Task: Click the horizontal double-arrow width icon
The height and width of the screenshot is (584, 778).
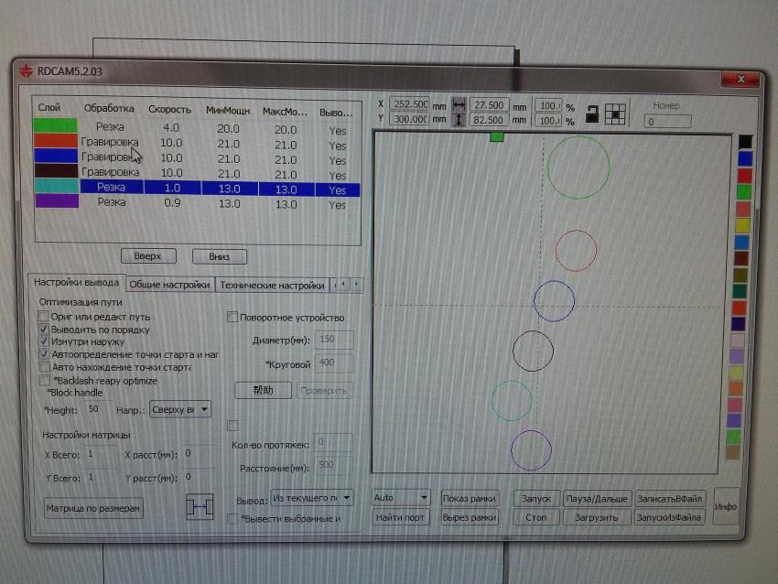Action: (x=459, y=105)
